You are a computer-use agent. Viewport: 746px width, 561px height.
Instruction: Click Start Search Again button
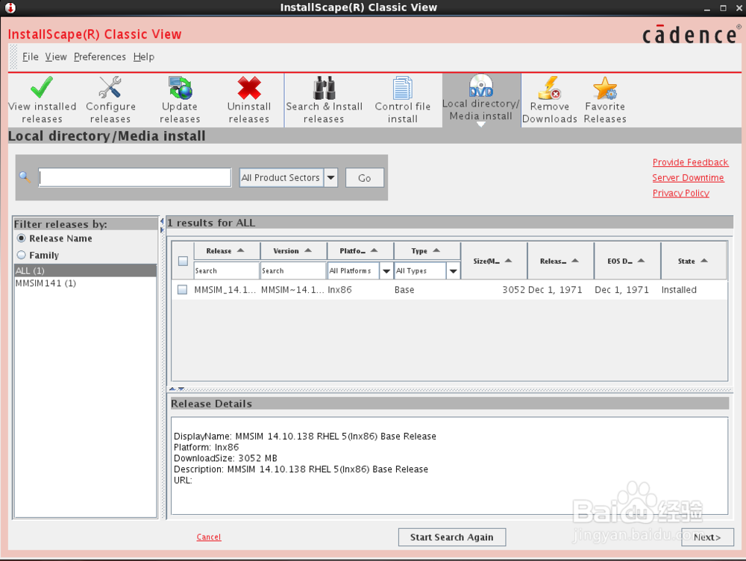pyautogui.click(x=451, y=537)
